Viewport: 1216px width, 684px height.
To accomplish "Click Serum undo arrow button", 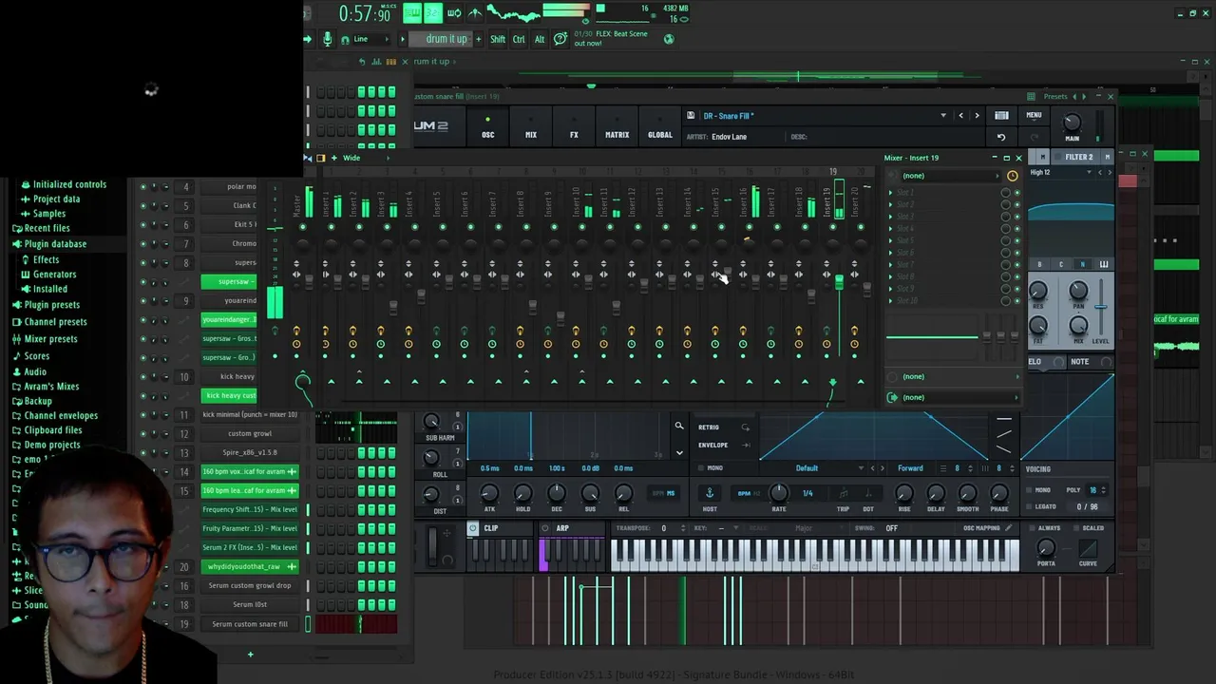I will point(1001,137).
